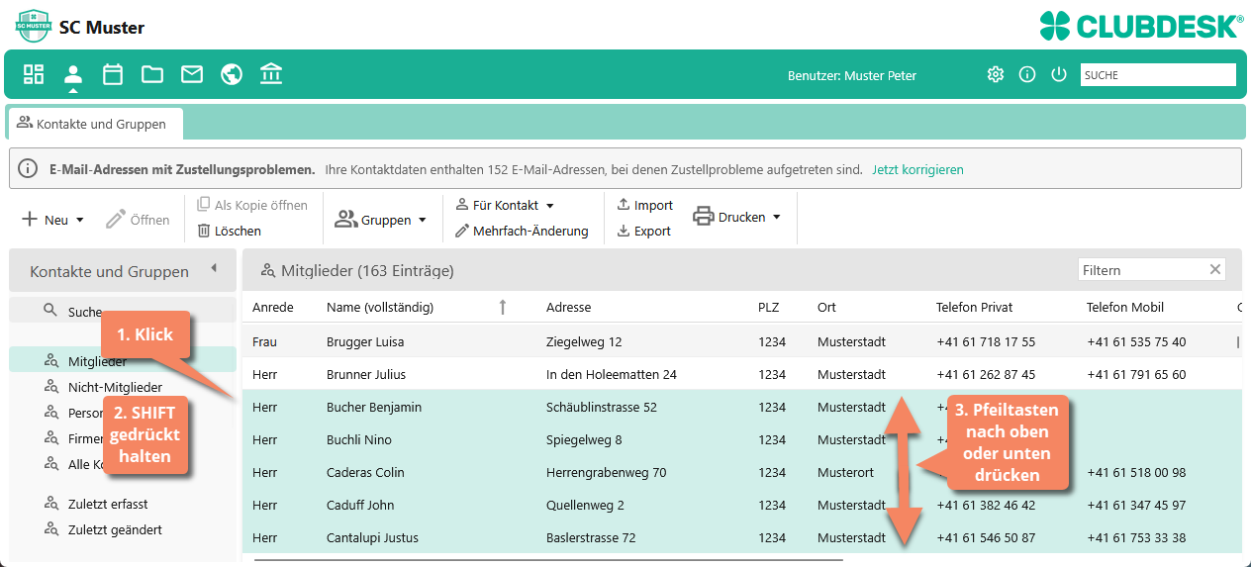Open the accounting bank module icon
Viewport: 1251px width, 567px height.
[x=271, y=74]
